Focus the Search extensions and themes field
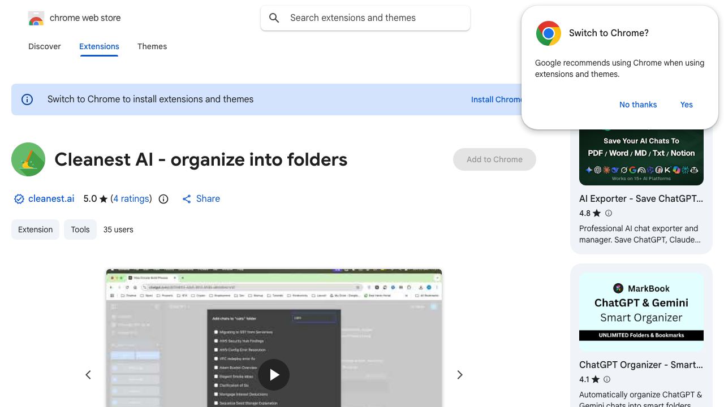 tap(365, 18)
